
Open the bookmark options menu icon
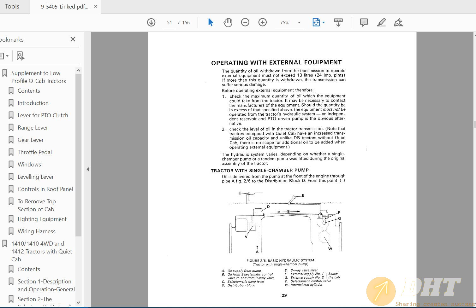click(x=4, y=56)
